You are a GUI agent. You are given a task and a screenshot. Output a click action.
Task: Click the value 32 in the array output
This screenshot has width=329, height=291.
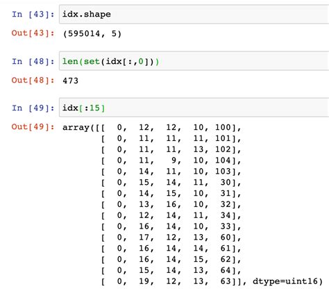click(x=226, y=204)
